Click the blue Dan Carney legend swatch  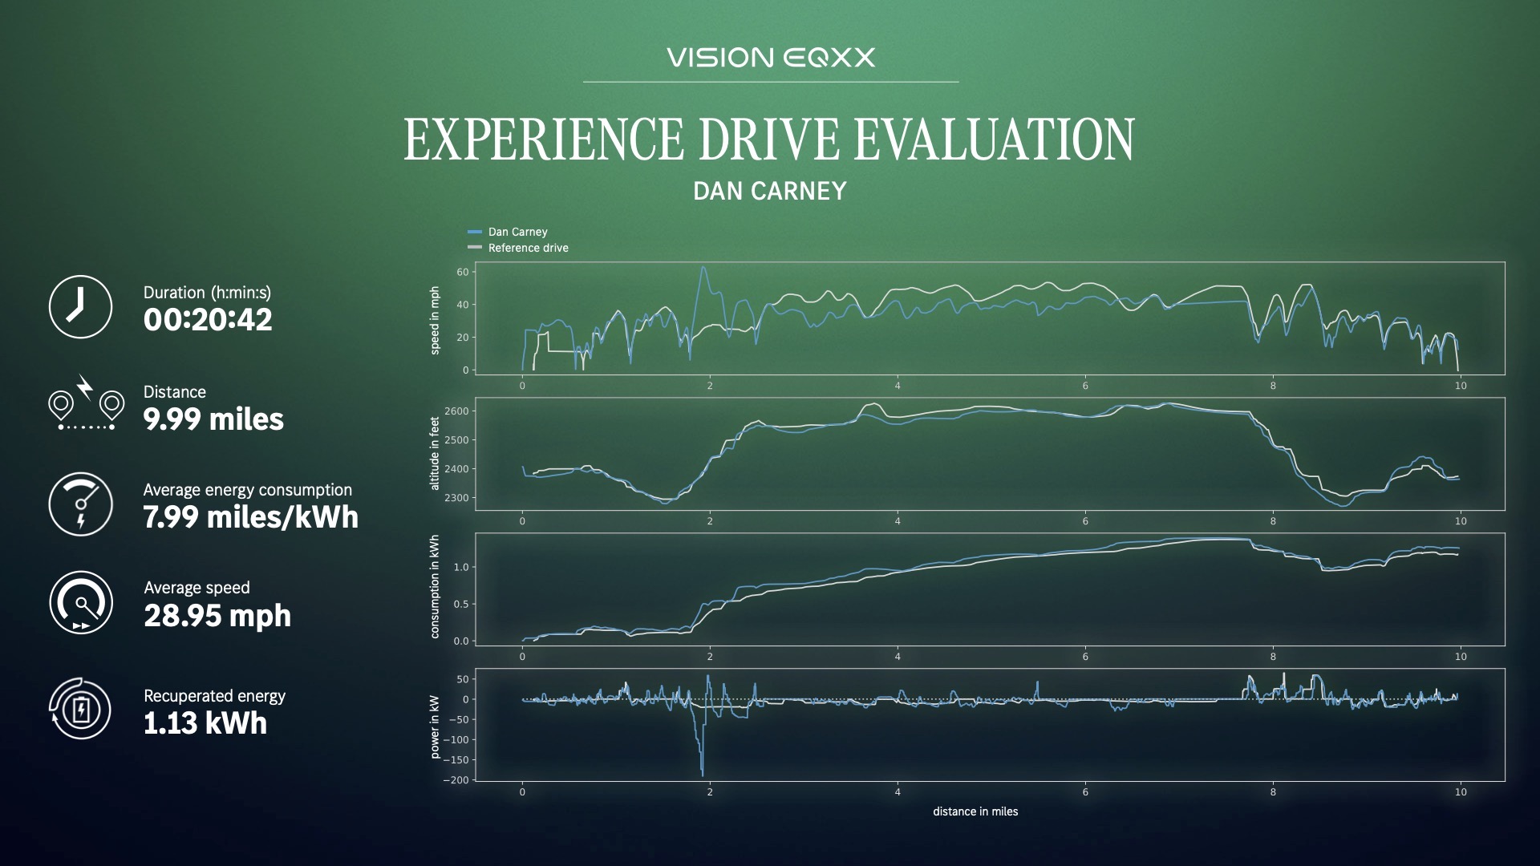click(474, 232)
